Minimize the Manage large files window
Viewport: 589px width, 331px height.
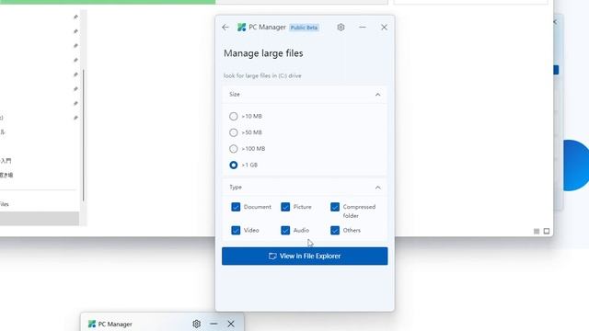[x=363, y=28]
